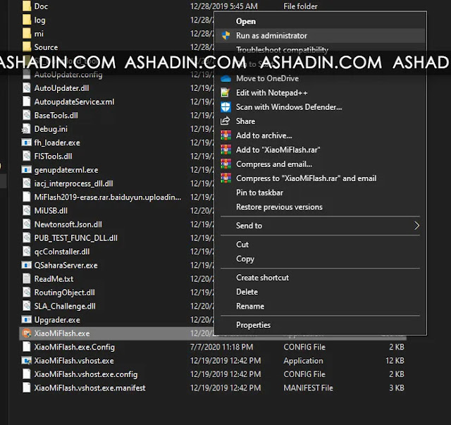Image resolution: width=451 pixels, height=425 pixels.
Task: Choose Rename in the context menu
Action: (250, 306)
